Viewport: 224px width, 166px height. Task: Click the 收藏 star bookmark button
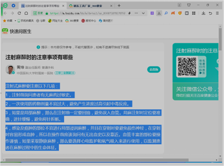(8, 21)
